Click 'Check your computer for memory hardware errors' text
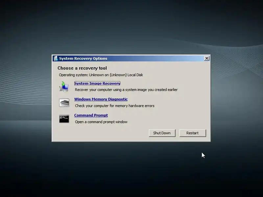This screenshot has height=197, width=263. tap(114, 106)
